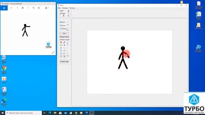This screenshot has height=115, width=205.
Task: Click inside the figure size 100 field
Action: pos(61,57)
